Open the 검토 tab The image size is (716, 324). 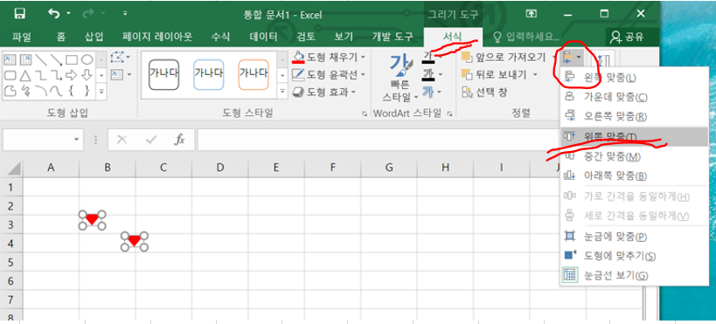[306, 37]
